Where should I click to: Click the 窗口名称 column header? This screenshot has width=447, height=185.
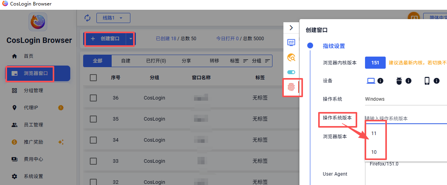[x=201, y=78]
